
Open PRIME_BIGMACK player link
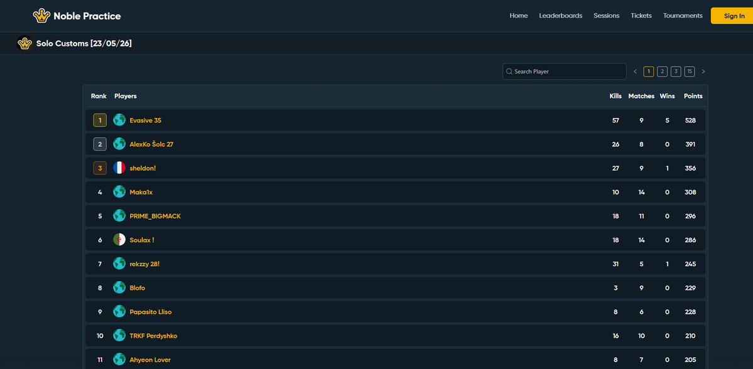click(x=155, y=217)
